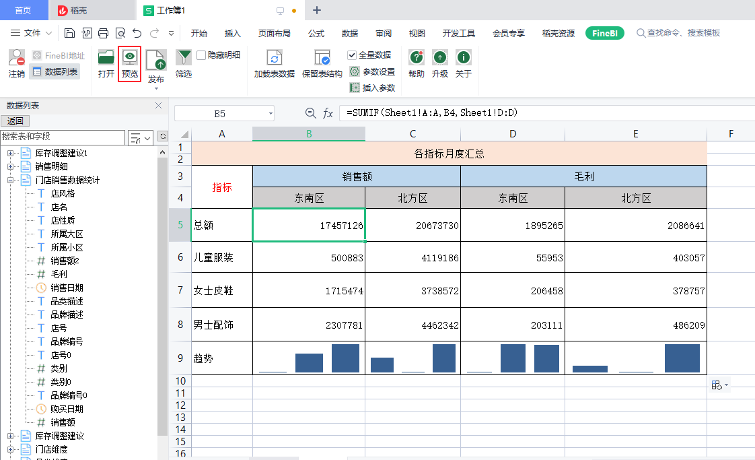Click the 插入参数 icon option
Image resolution: width=755 pixels, height=460 pixels.
tap(373, 88)
